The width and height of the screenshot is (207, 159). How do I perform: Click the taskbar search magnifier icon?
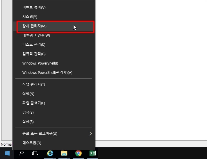(21, 153)
